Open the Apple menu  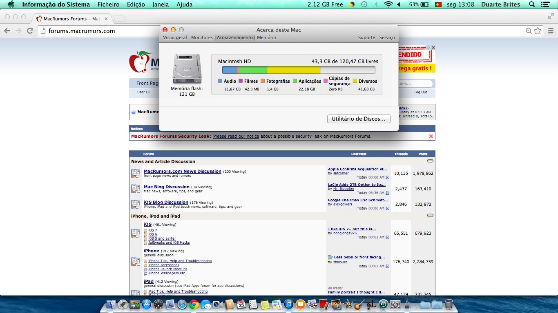pos(11,4)
